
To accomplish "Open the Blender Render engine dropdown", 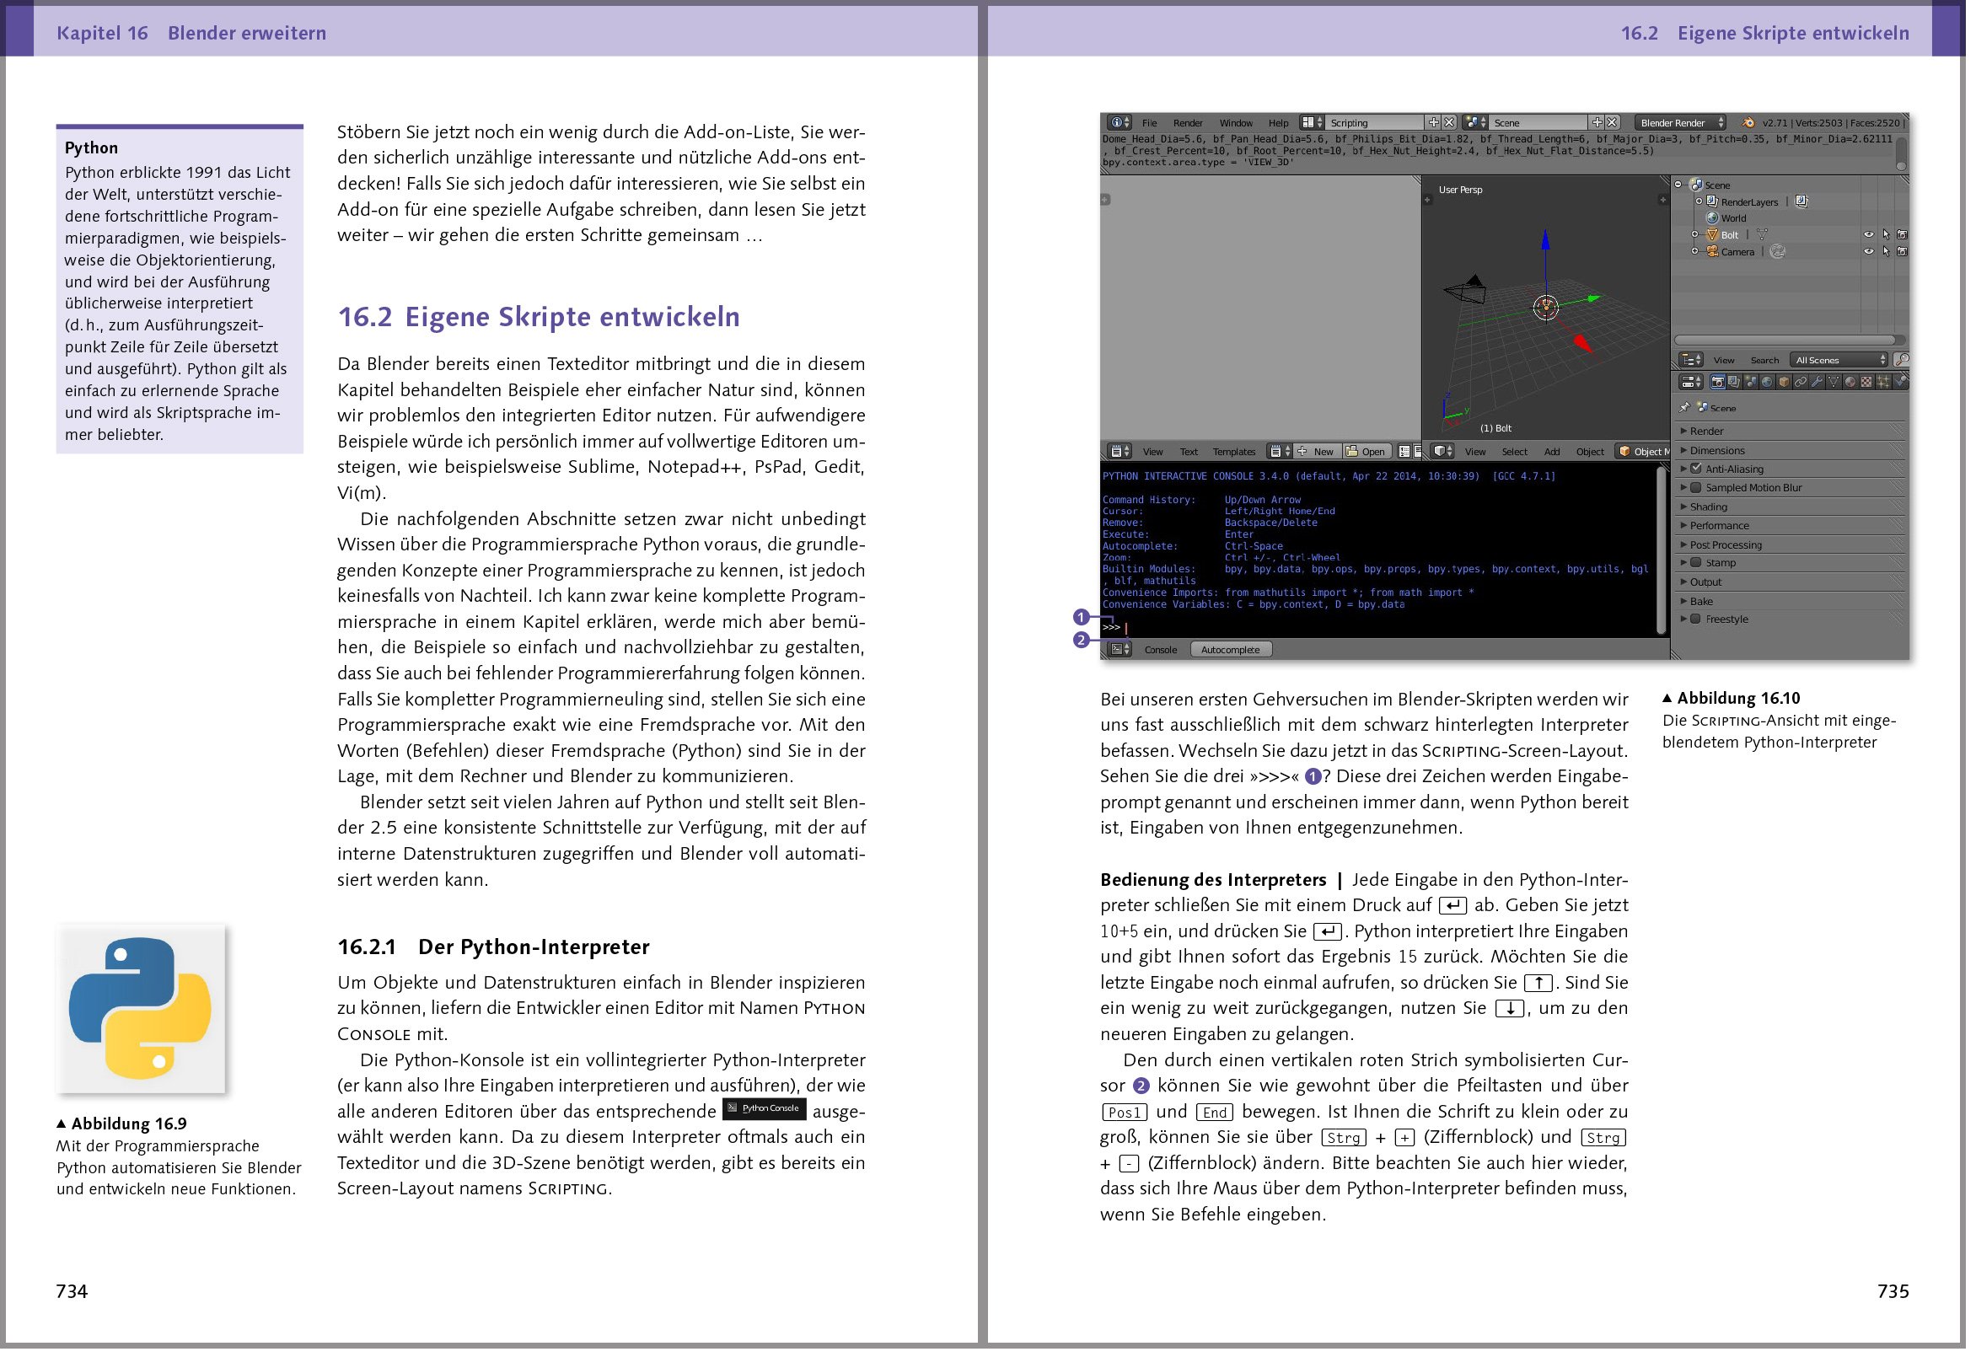I will 1679,122.
